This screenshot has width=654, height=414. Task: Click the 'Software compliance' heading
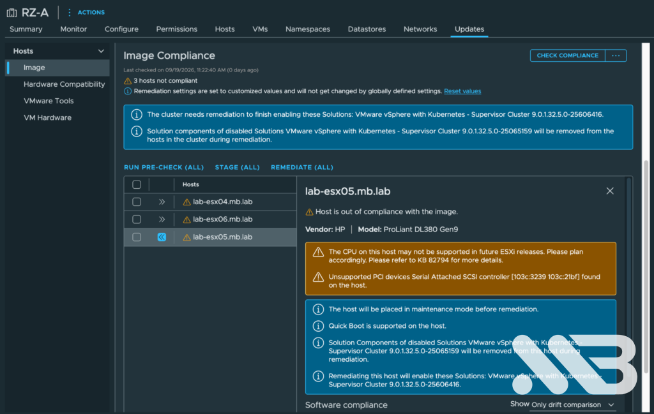[x=346, y=405]
